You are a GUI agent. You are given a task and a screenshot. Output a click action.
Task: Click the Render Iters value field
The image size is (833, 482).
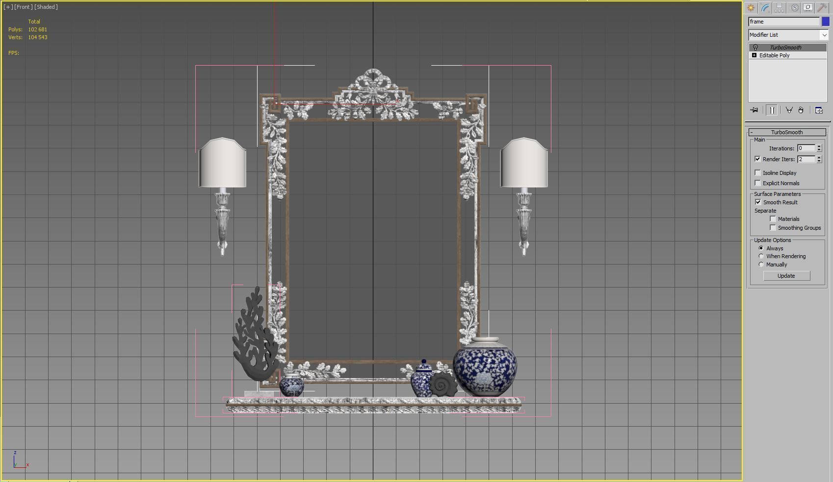[x=806, y=159]
